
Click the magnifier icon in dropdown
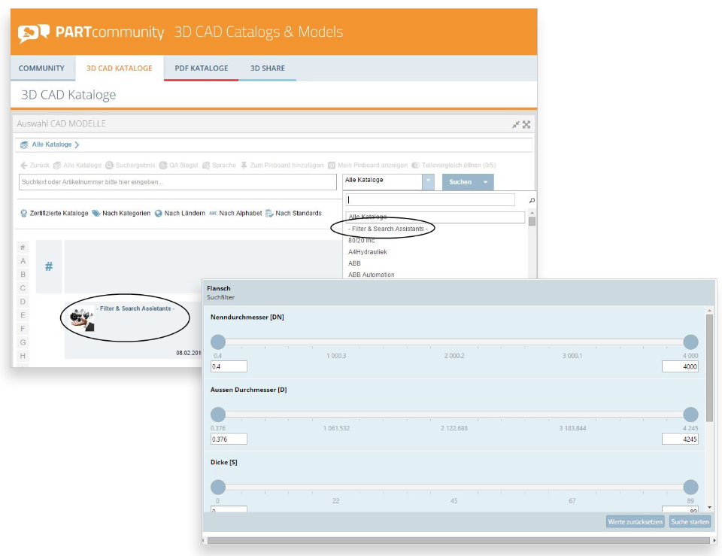(x=532, y=200)
